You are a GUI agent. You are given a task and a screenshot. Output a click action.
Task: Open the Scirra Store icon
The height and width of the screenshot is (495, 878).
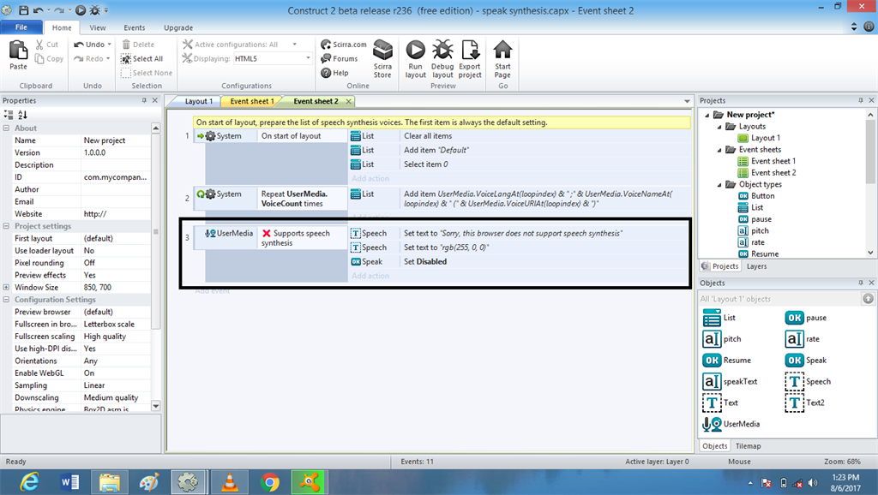[382, 50]
